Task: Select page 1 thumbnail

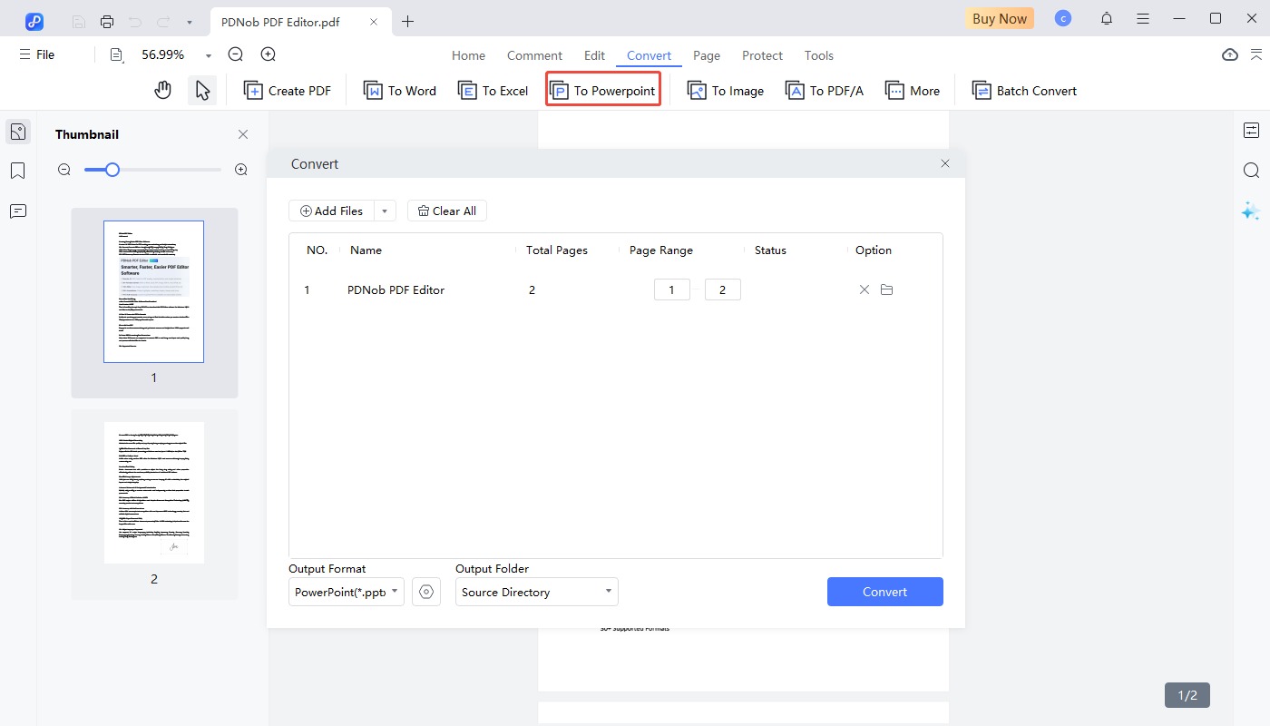Action: tap(154, 292)
